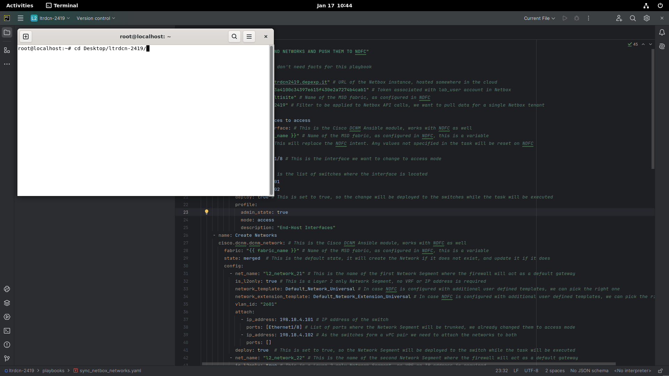
Task: Open the 45 inspection results widget
Action: click(633, 44)
